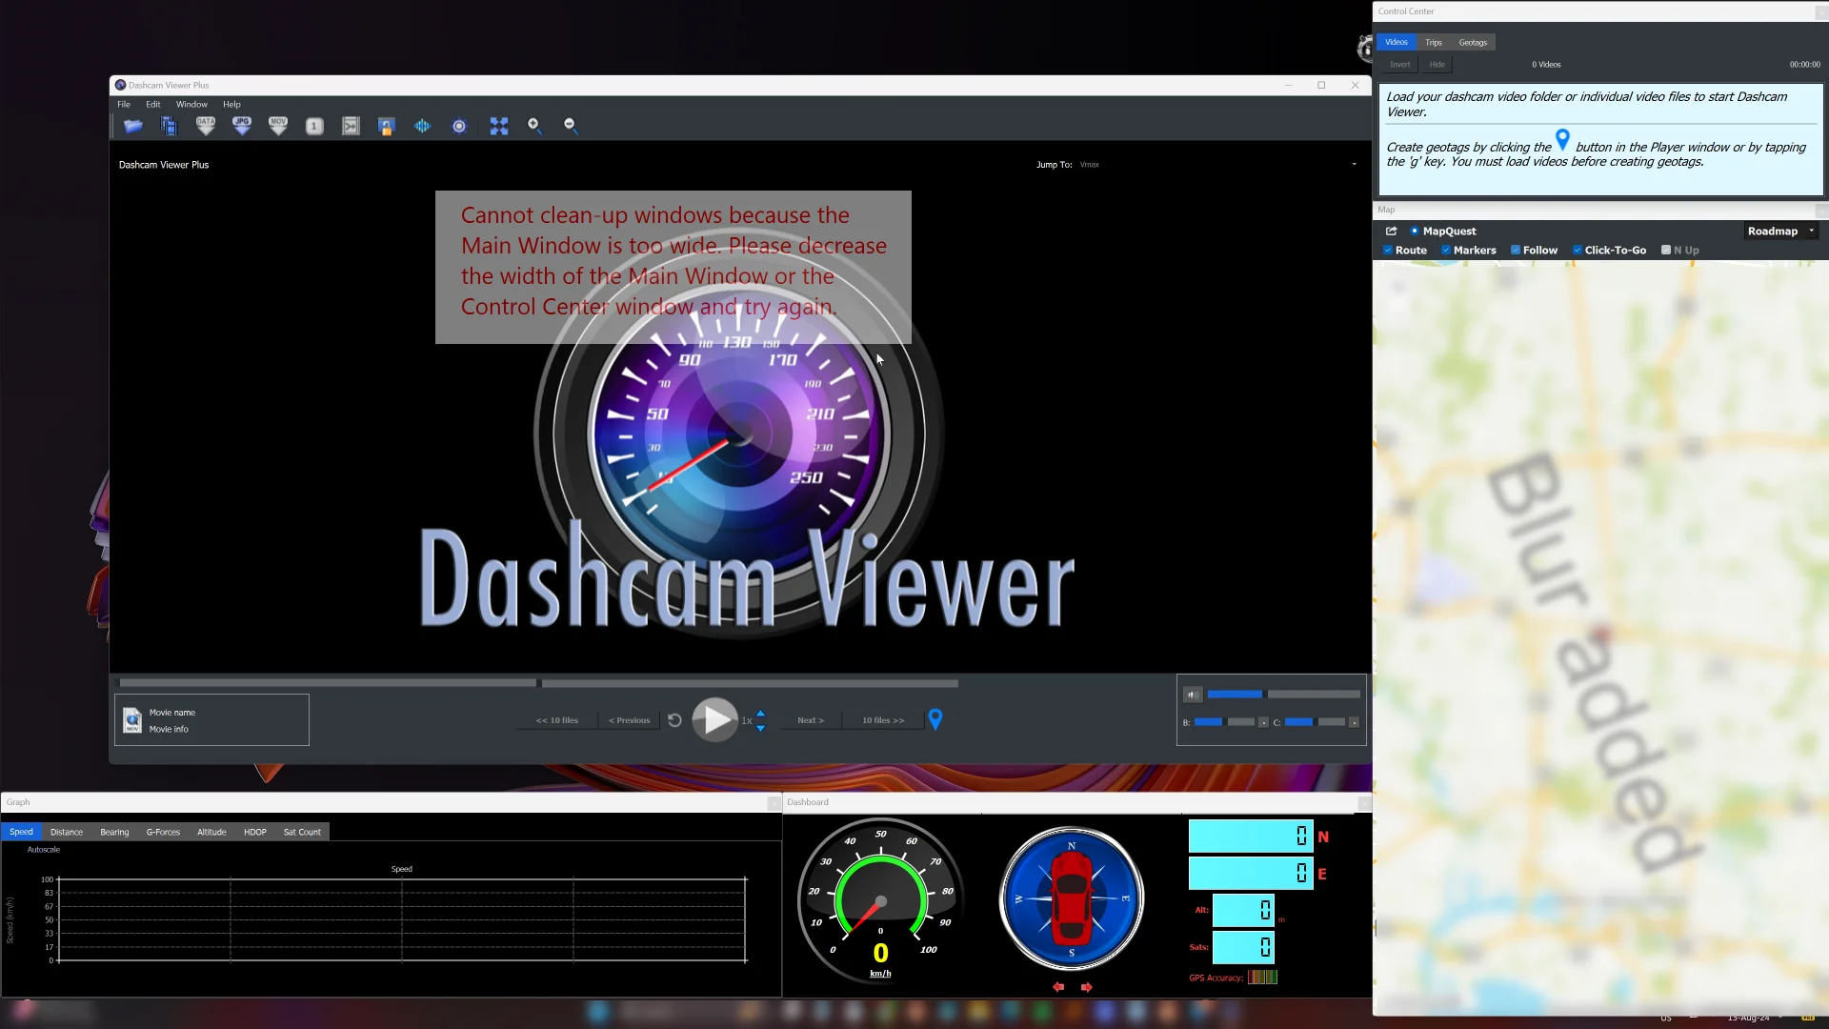
Task: Select the Bearing graph tab
Action: pyautogui.click(x=114, y=832)
